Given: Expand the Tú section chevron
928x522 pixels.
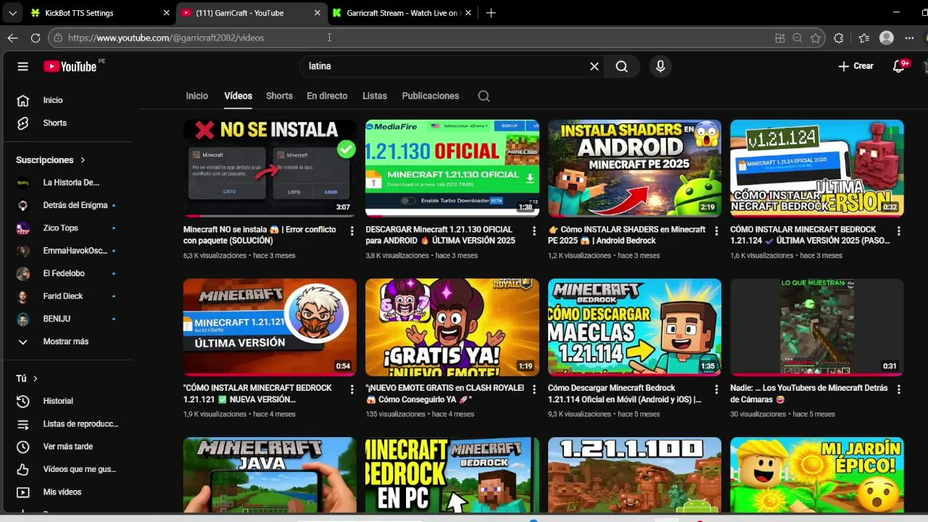Looking at the screenshot, I should (x=35, y=378).
